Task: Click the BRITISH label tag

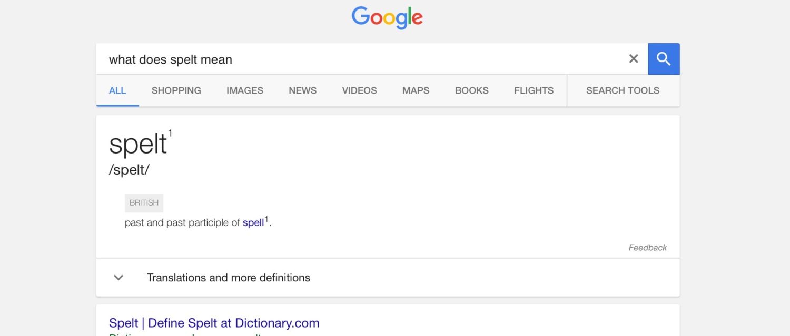Action: [x=144, y=203]
